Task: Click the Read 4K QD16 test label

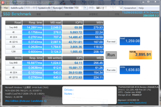Action: tap(13, 42)
